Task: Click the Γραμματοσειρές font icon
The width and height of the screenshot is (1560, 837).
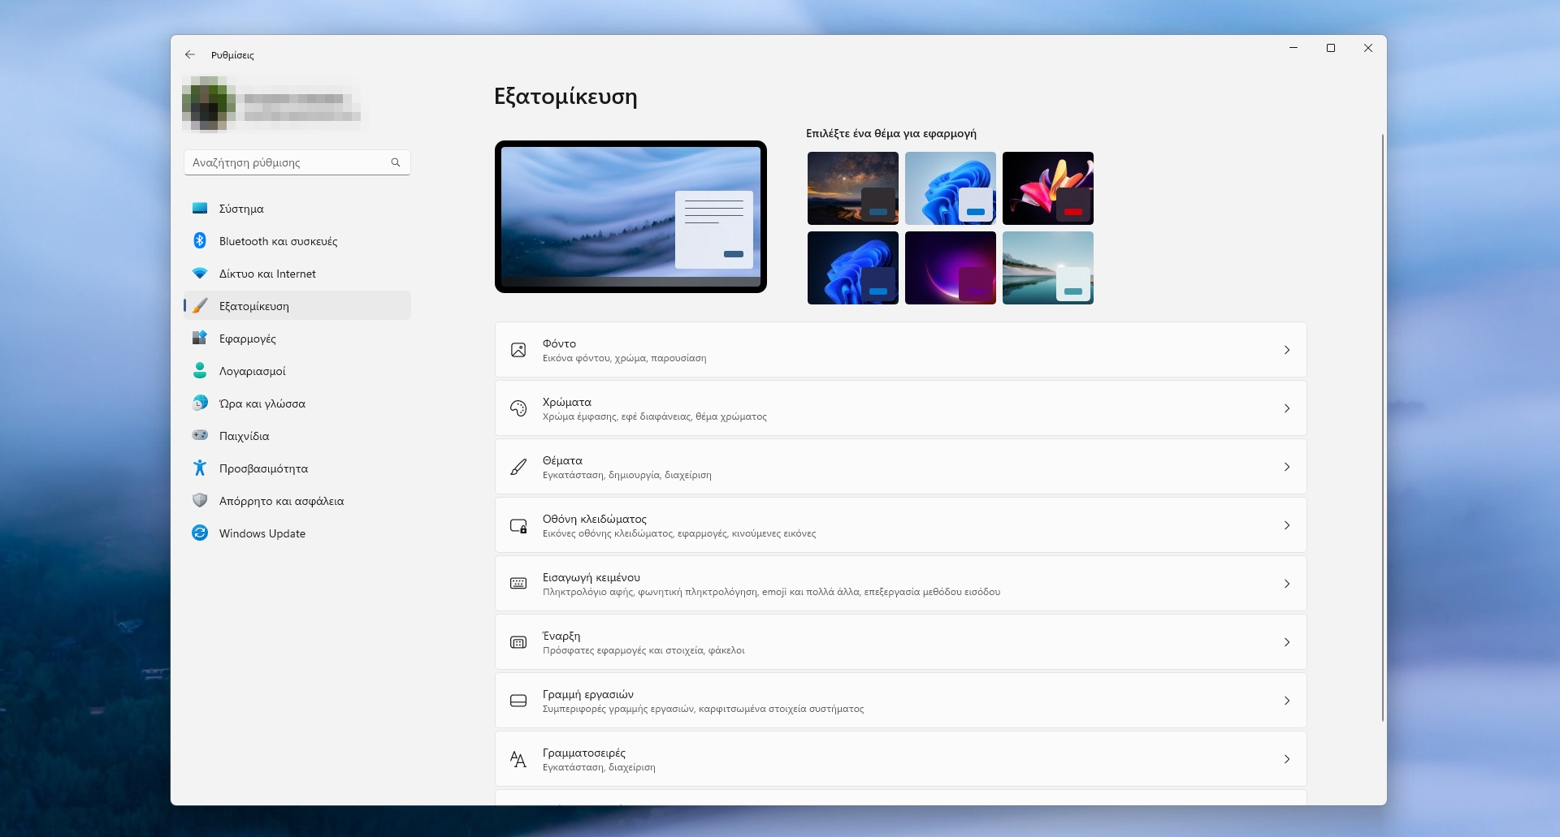Action: [x=518, y=759]
